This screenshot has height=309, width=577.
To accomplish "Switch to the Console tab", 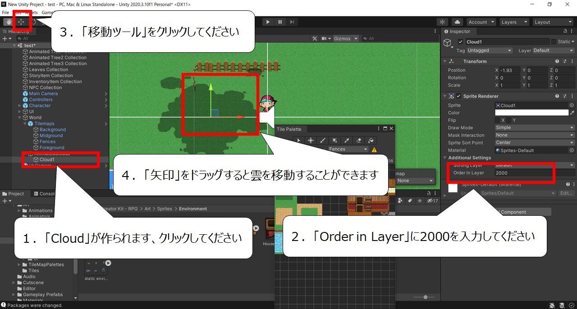I will pos(44,194).
